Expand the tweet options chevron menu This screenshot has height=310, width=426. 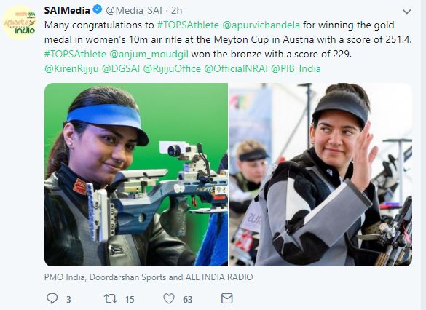point(406,12)
